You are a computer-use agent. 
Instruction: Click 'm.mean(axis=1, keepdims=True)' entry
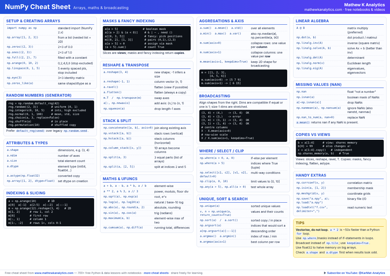pos(224,62)
